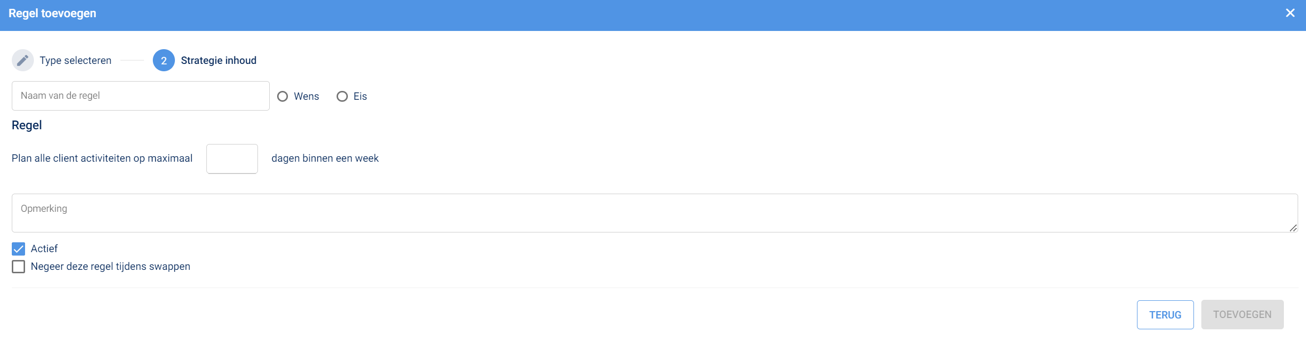Click the Wens option label text

coord(306,96)
